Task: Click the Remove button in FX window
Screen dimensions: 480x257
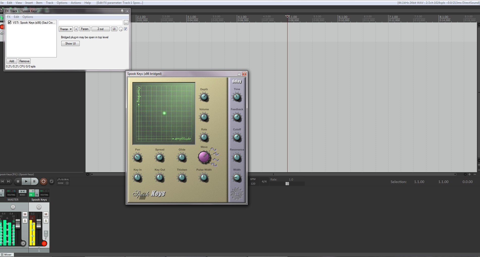Action: click(x=24, y=61)
